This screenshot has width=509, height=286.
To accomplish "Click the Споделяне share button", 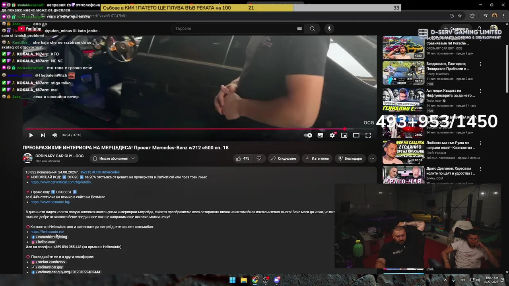I will 283,158.
